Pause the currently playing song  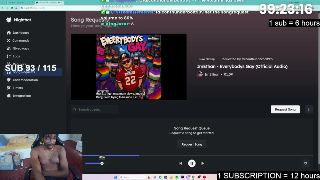[192, 163]
